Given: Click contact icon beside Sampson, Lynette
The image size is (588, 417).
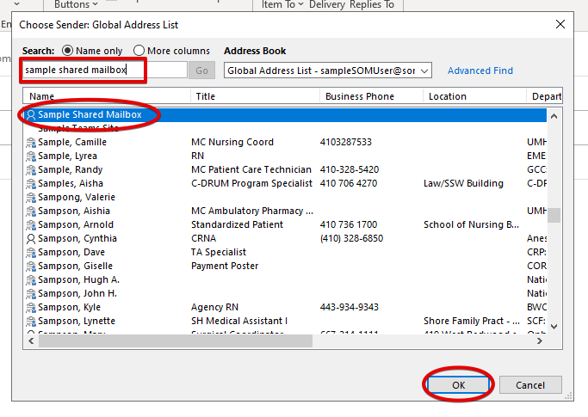Looking at the screenshot, I should pyautogui.click(x=31, y=321).
